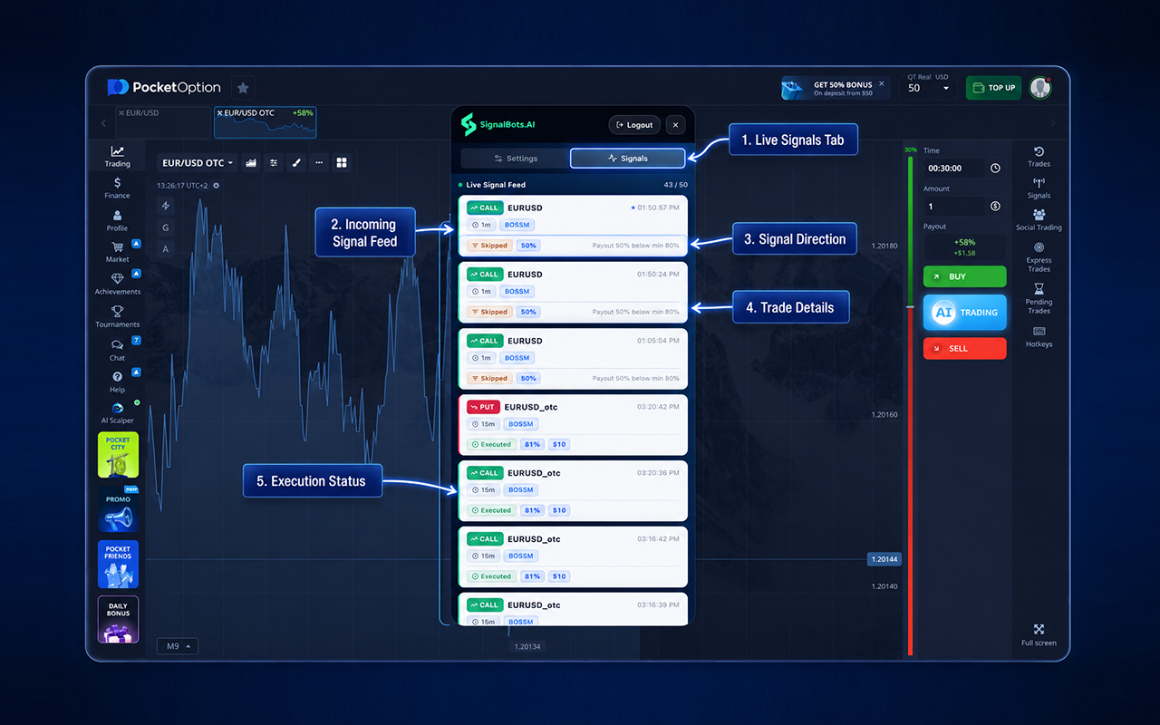Image resolution: width=1160 pixels, height=725 pixels.
Task: Expand the EUR/USD OTC asset dropdown above chart
Action: coord(198,163)
